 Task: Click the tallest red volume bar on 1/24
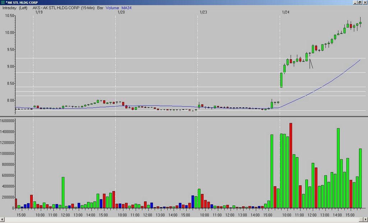pyautogui.click(x=291, y=166)
